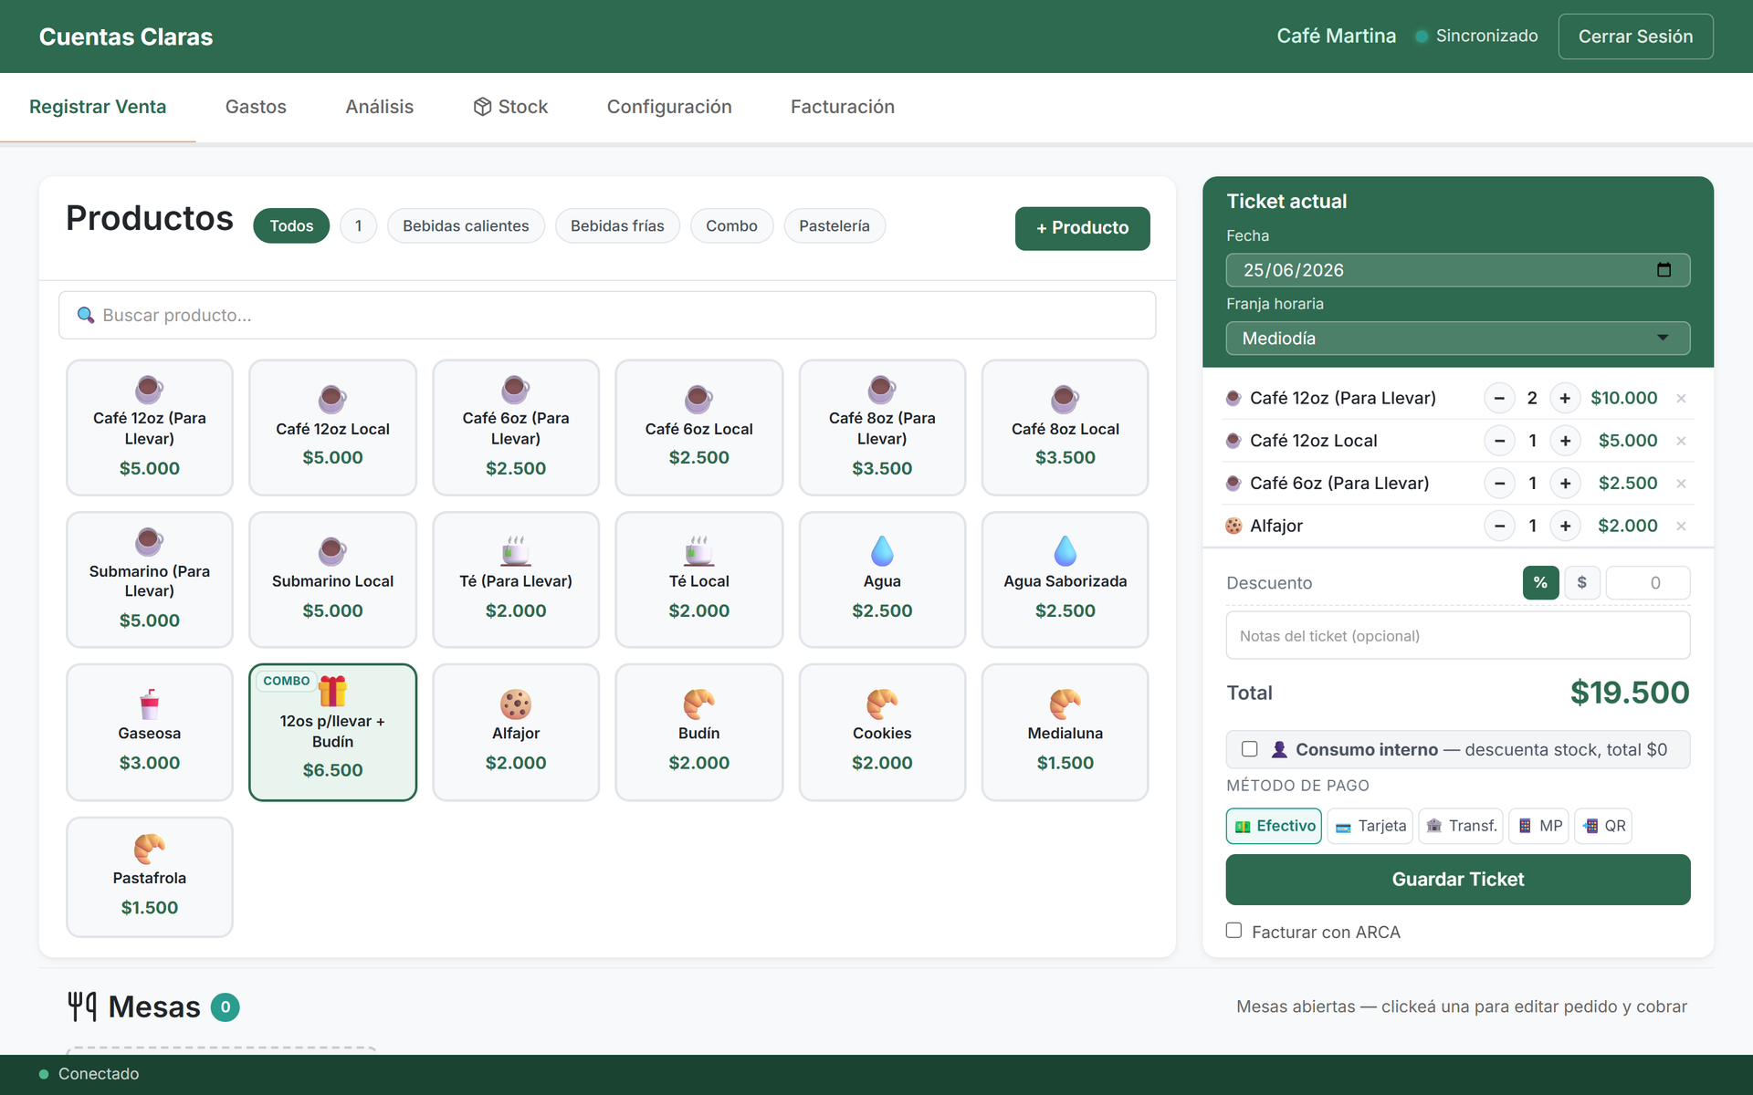Increase Alfajor quantity in ticket
Viewport: 1753px width, 1095px height.
click(x=1565, y=526)
